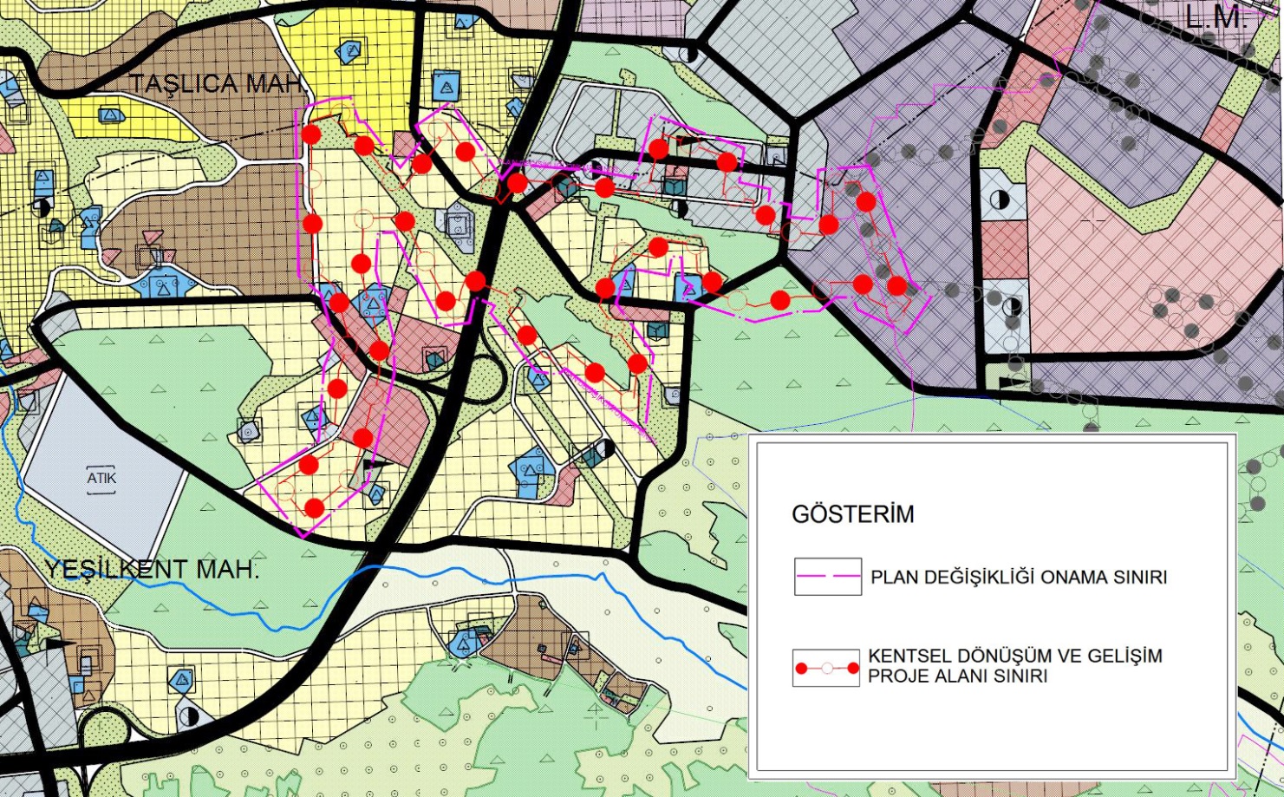Select the GÖSTERİM legend title
The height and width of the screenshot is (797, 1284).
pyautogui.click(x=853, y=514)
